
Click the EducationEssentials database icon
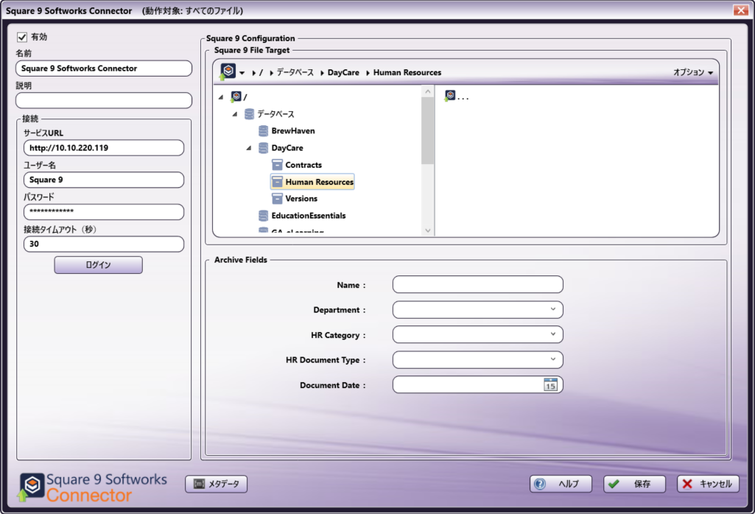264,216
